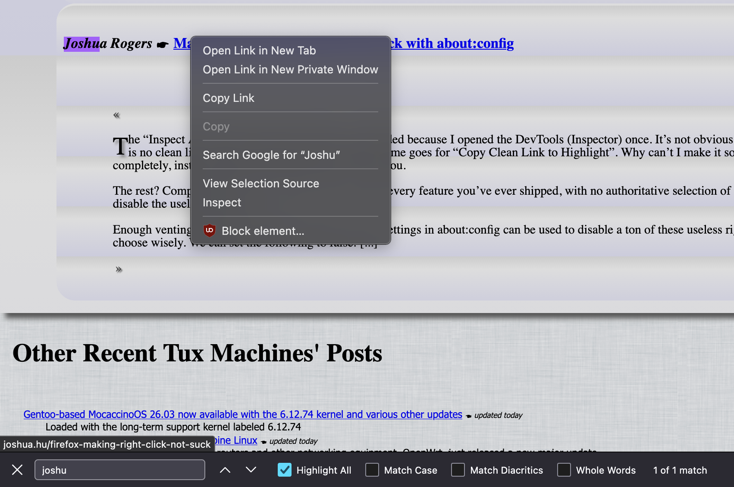The height and width of the screenshot is (487, 734).
Task: Choose Open Link in New Tab
Action: (x=259, y=51)
